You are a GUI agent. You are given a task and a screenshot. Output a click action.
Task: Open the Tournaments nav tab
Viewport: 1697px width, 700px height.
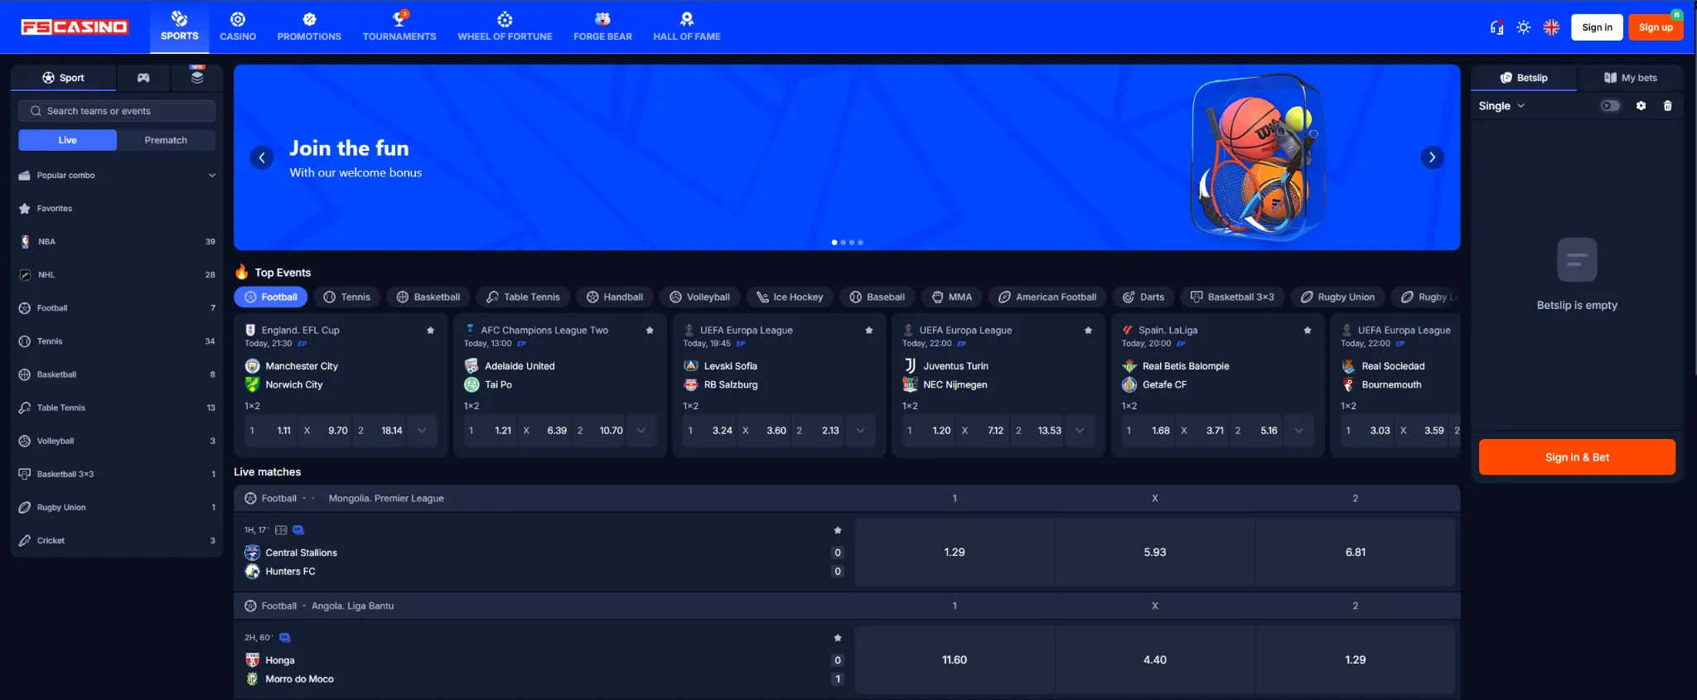point(399,27)
